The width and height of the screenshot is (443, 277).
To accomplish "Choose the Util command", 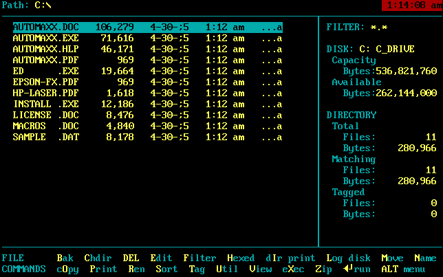I will tap(227, 269).
